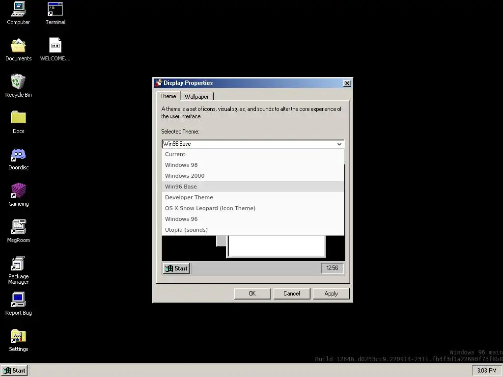The image size is (503, 377).
Task: Click the Cancel button
Action: (292, 294)
